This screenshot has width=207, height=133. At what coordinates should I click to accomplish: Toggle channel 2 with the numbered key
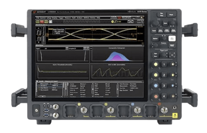[164, 75]
